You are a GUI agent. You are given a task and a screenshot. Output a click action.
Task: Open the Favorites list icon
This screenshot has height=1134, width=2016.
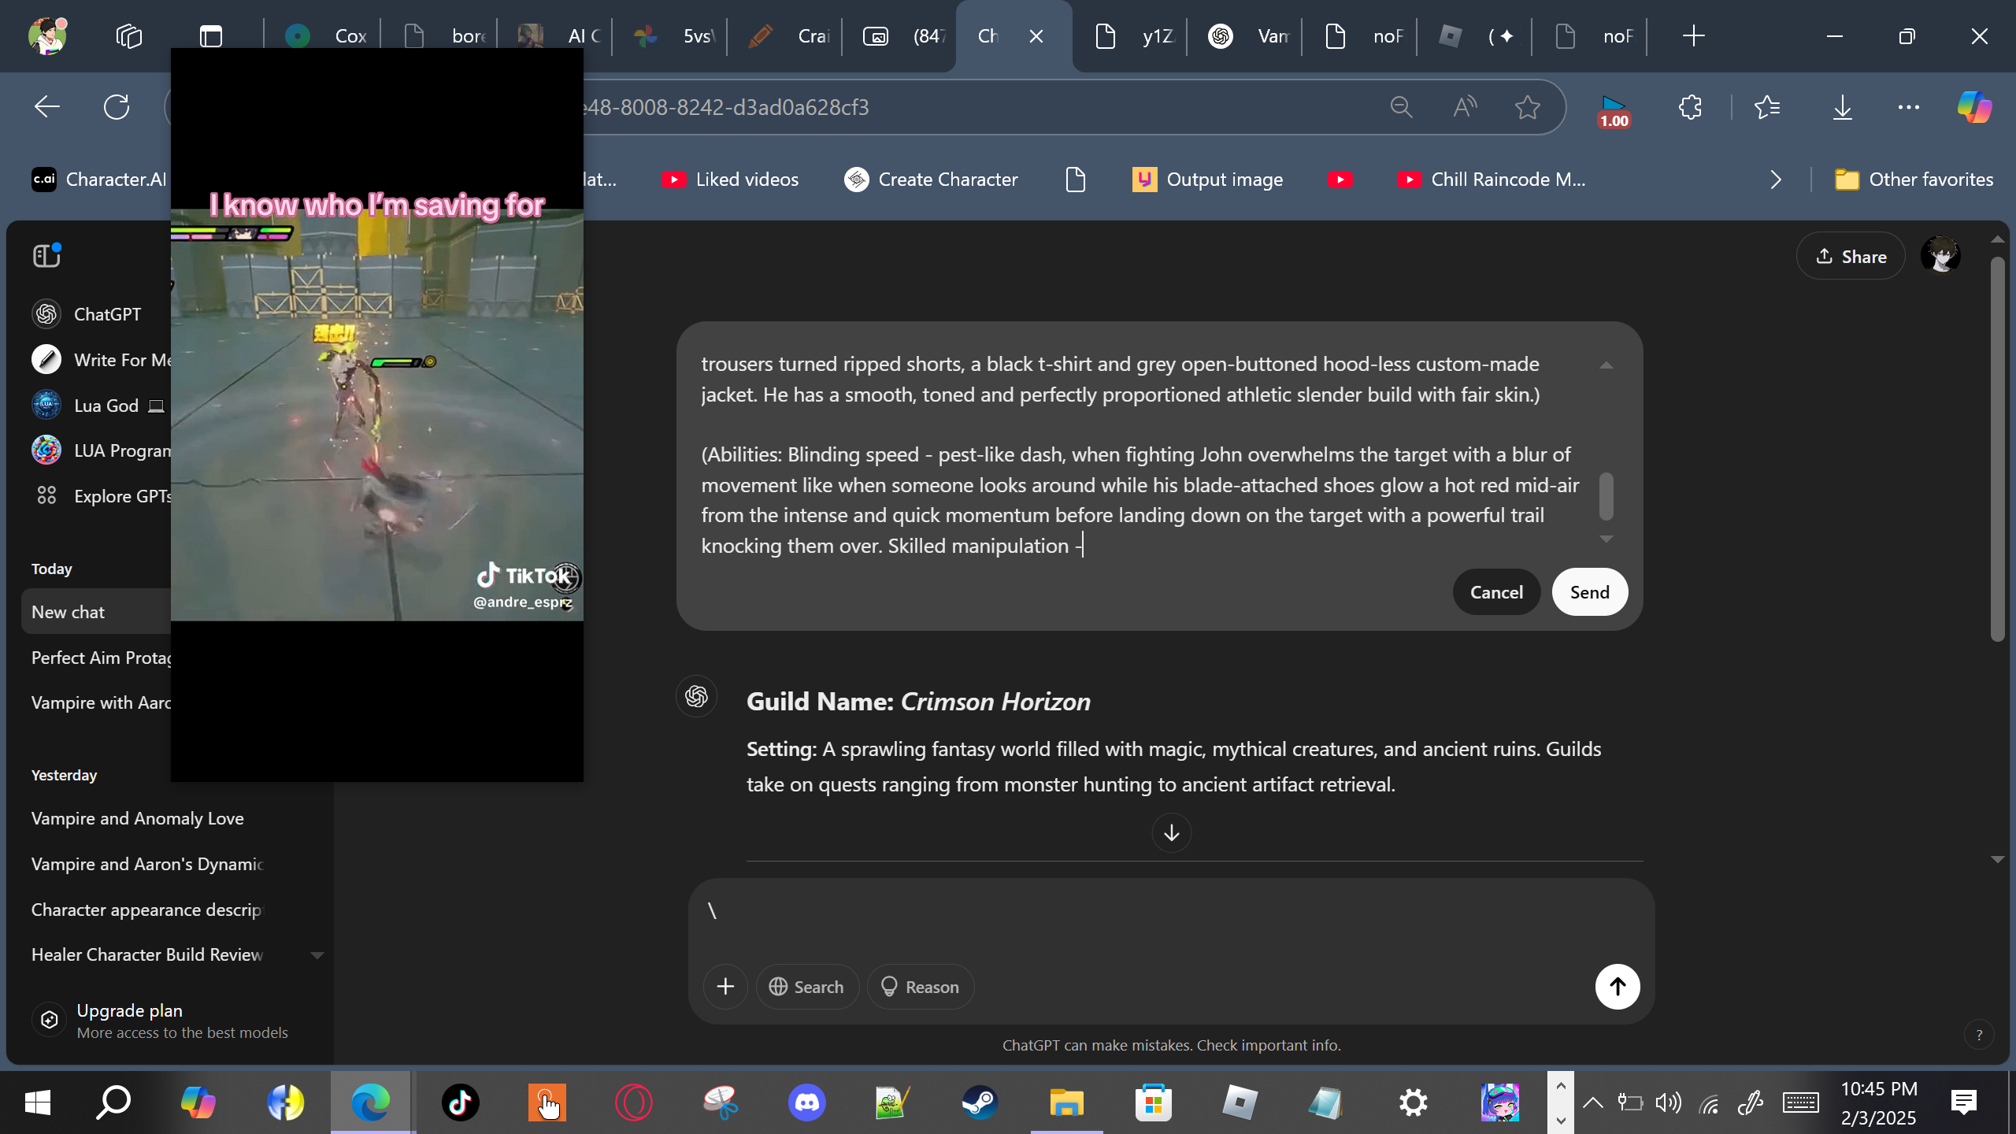(x=1768, y=107)
